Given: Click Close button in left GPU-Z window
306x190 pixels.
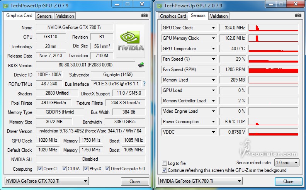Looking at the screenshot, I should (135, 182).
